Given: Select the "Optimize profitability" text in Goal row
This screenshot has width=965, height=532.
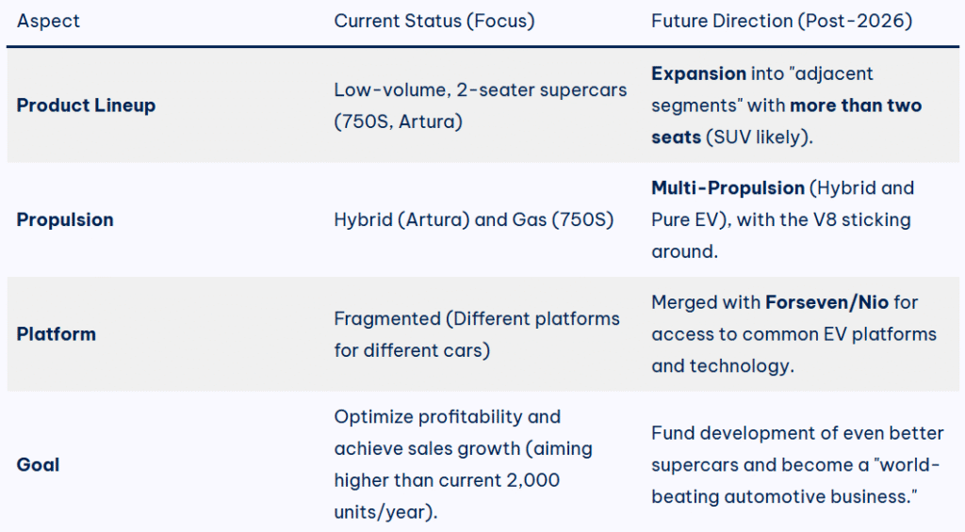Looking at the screenshot, I should (447, 416).
